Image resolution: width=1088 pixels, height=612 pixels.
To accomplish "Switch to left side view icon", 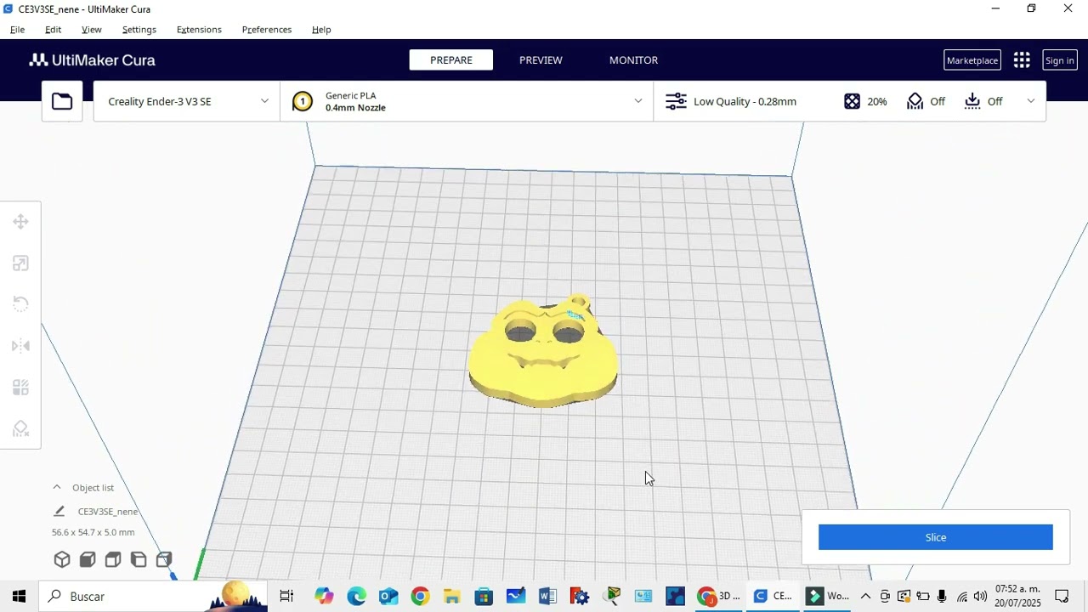I will click(x=139, y=559).
